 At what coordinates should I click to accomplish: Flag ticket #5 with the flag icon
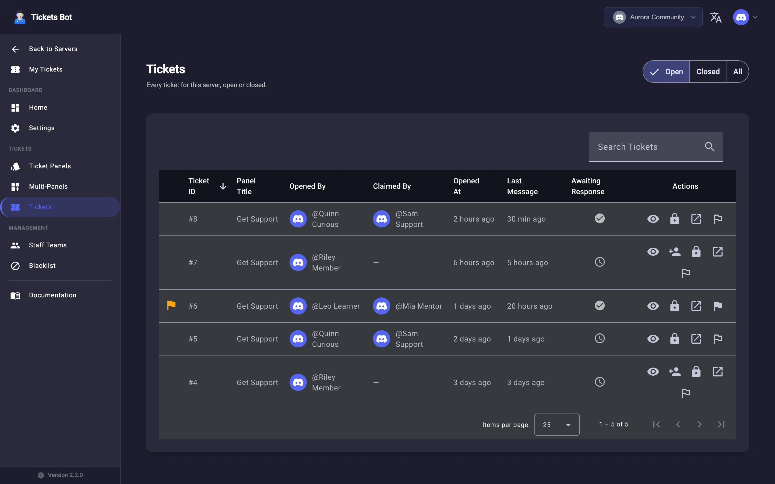coord(718,339)
